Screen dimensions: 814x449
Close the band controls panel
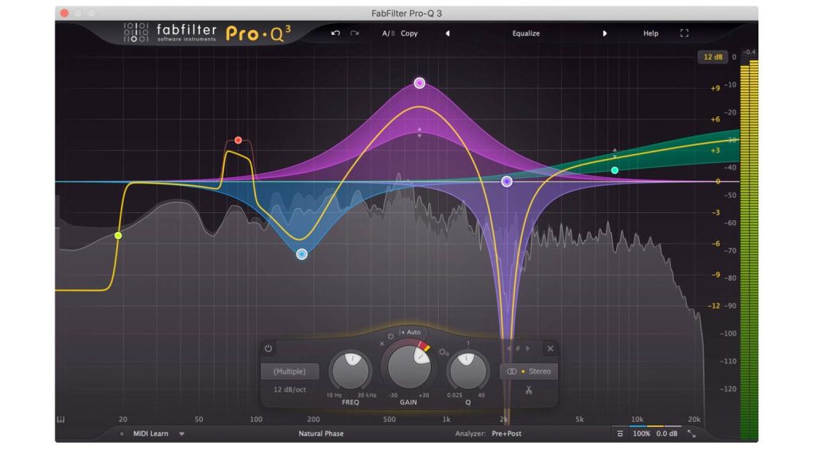tap(550, 348)
